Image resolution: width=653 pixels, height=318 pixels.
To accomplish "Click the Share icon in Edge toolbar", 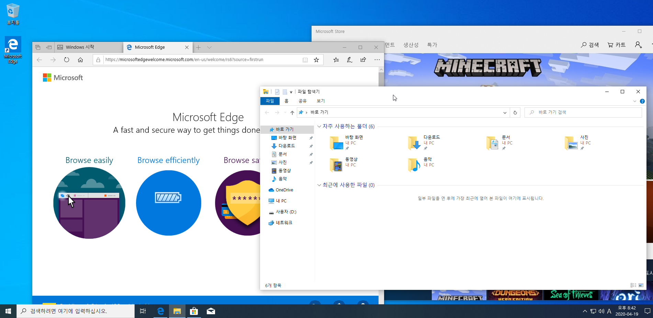I will click(x=363, y=60).
